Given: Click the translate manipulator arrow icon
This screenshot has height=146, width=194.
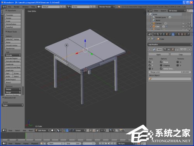Looking at the screenshot, I should pos(67,131).
